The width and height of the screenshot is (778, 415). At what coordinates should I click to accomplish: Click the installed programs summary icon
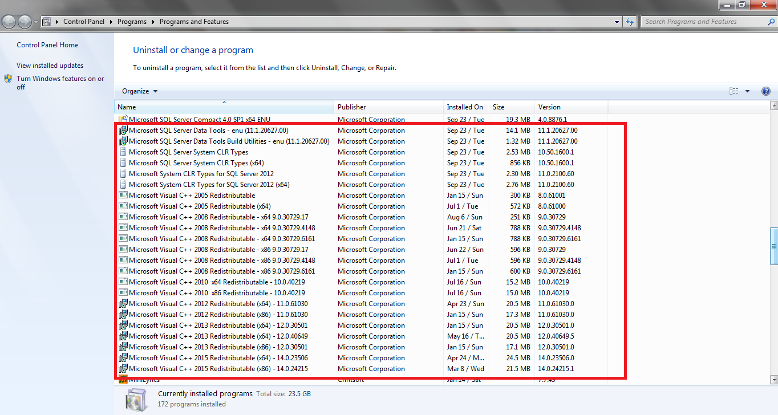[137, 399]
